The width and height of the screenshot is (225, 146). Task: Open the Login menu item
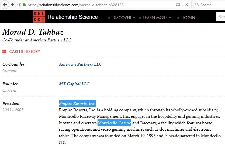tap(189, 18)
